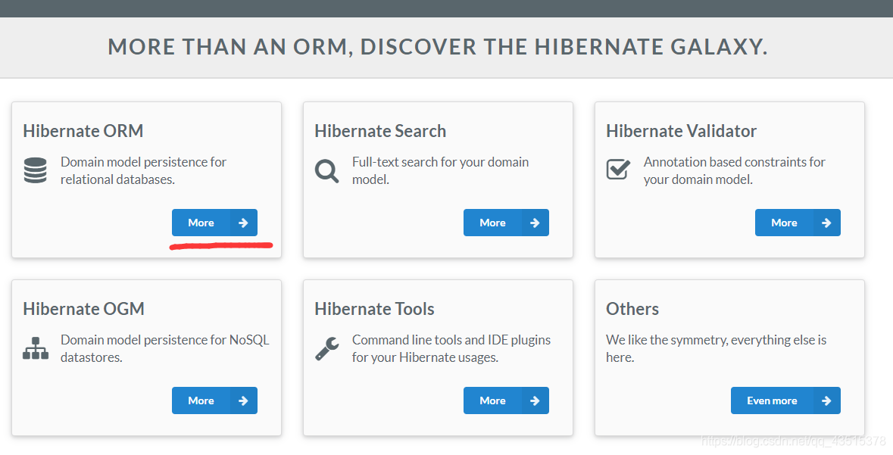Click text 'Annotation based constraints for your domain model.'
This screenshot has height=455, width=893.
coord(734,170)
